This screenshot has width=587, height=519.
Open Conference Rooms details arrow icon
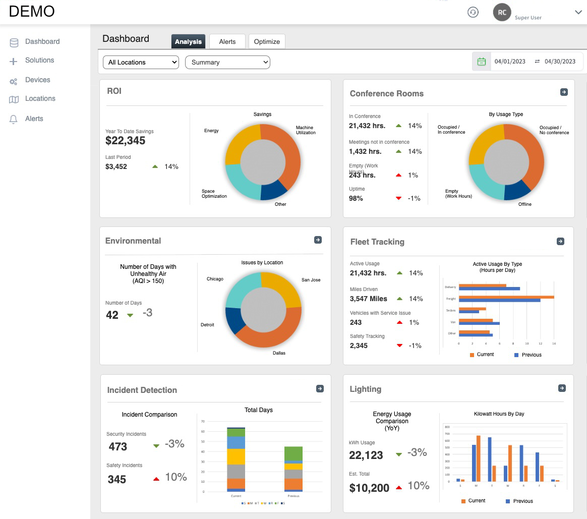pos(564,92)
